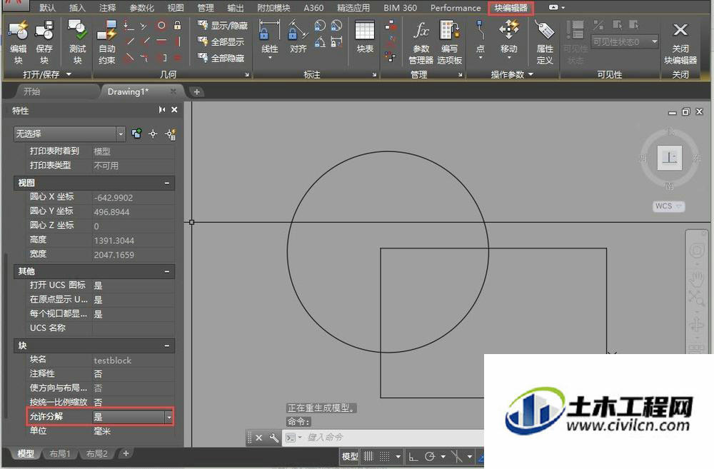The image size is (714, 469).
Task: Close the Block Editor (关闭块编辑器)
Action: pyautogui.click(x=680, y=43)
